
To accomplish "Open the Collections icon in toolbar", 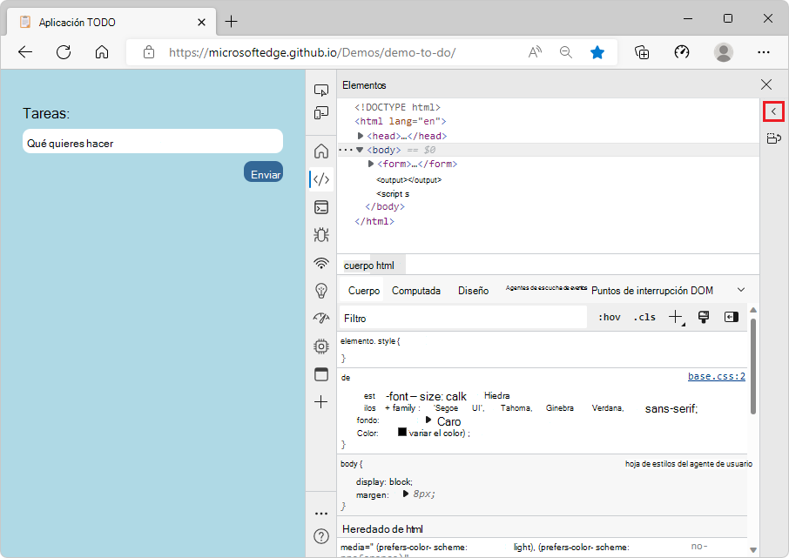I will tap(642, 52).
